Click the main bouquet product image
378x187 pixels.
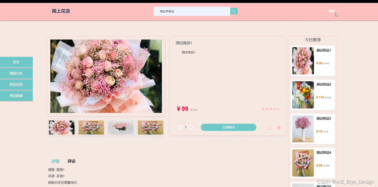point(106,76)
